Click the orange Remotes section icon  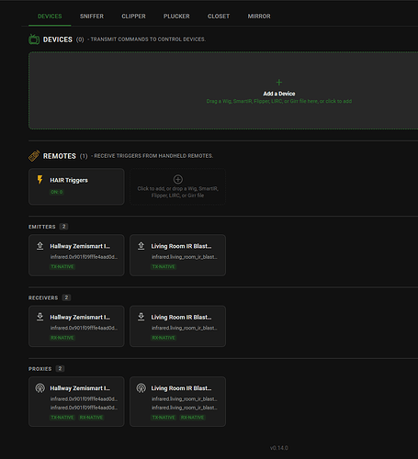click(34, 156)
